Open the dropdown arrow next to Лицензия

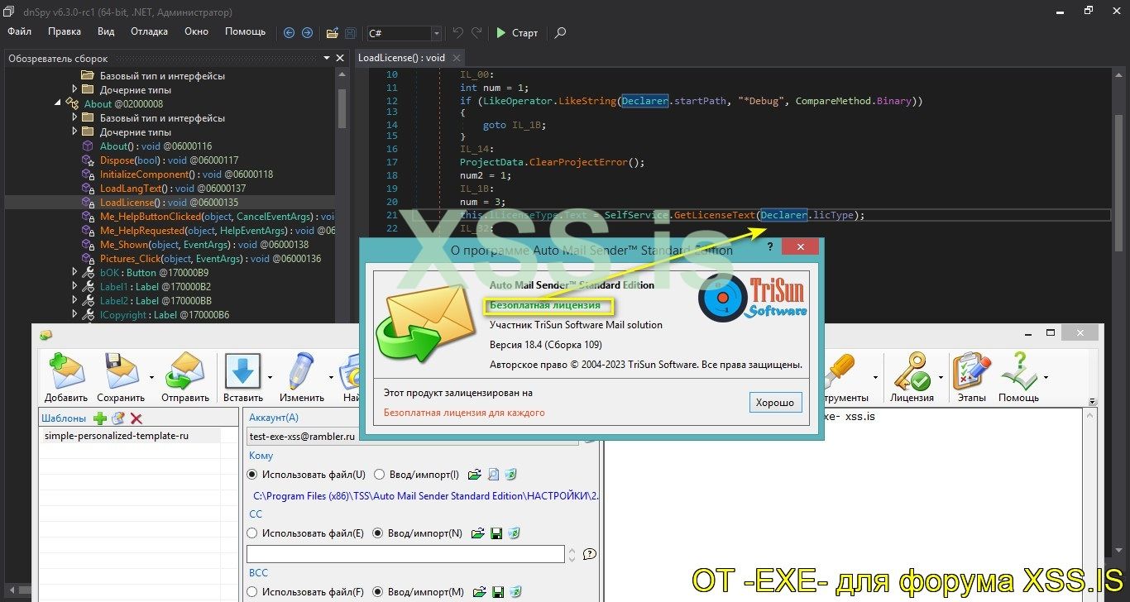pos(941,377)
